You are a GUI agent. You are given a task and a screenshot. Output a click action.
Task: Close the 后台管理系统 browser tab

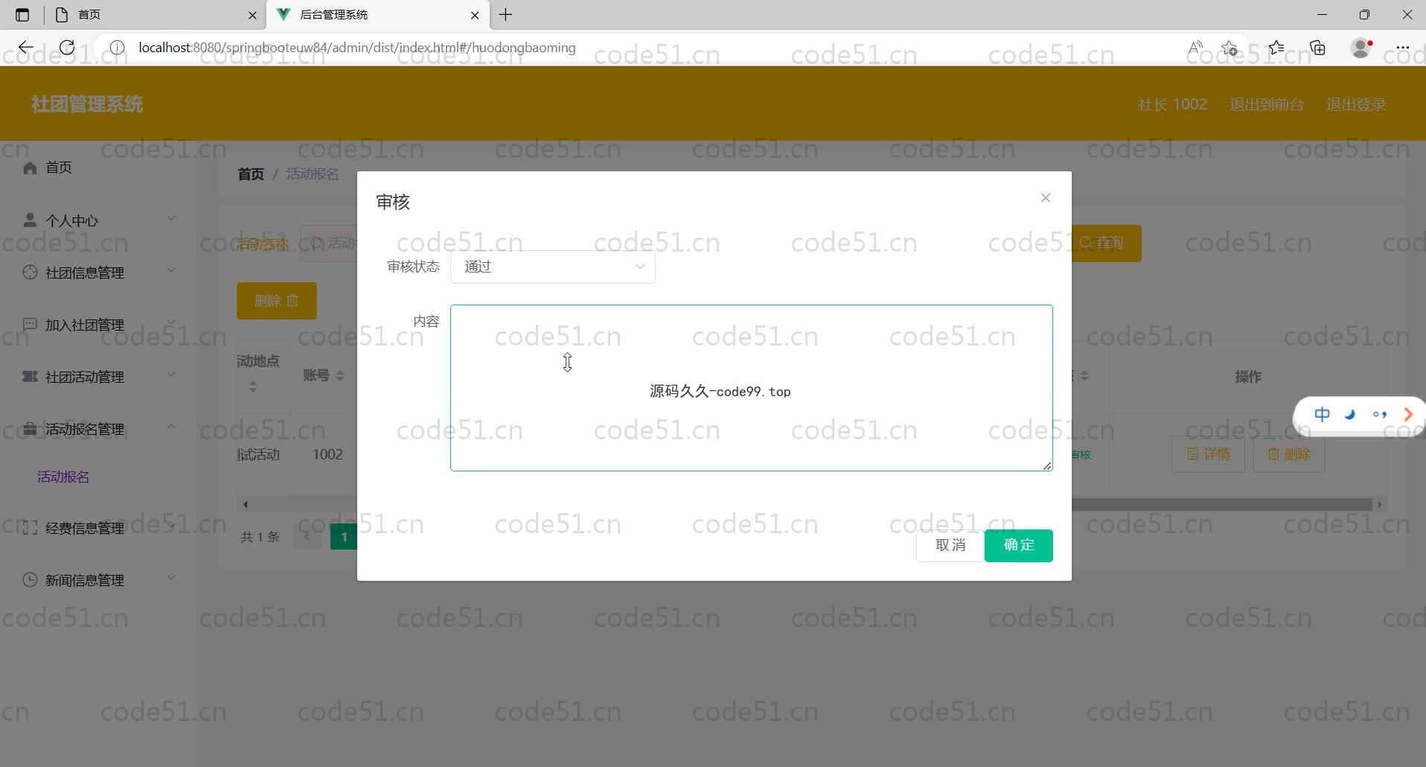pyautogui.click(x=475, y=15)
